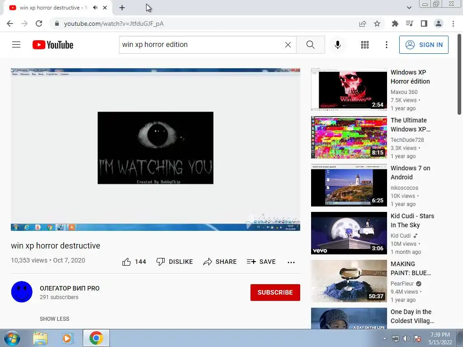Select Chrome in the taskbar
Viewport: 463px width, 347px height.
pyautogui.click(x=96, y=338)
